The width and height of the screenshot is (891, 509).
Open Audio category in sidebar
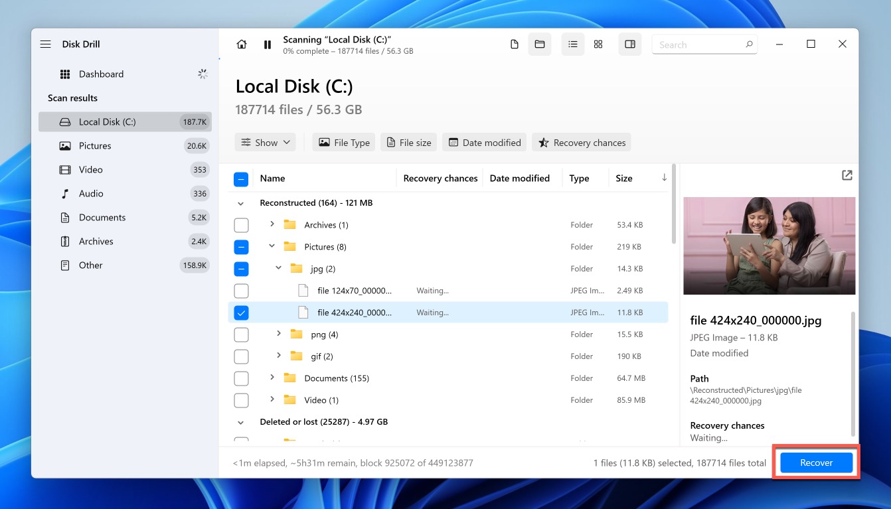[125, 194]
